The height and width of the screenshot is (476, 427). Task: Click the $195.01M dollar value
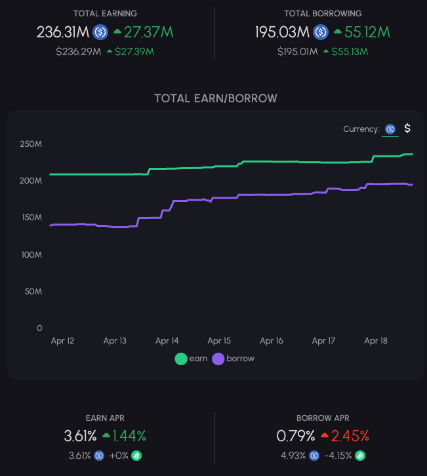(298, 52)
